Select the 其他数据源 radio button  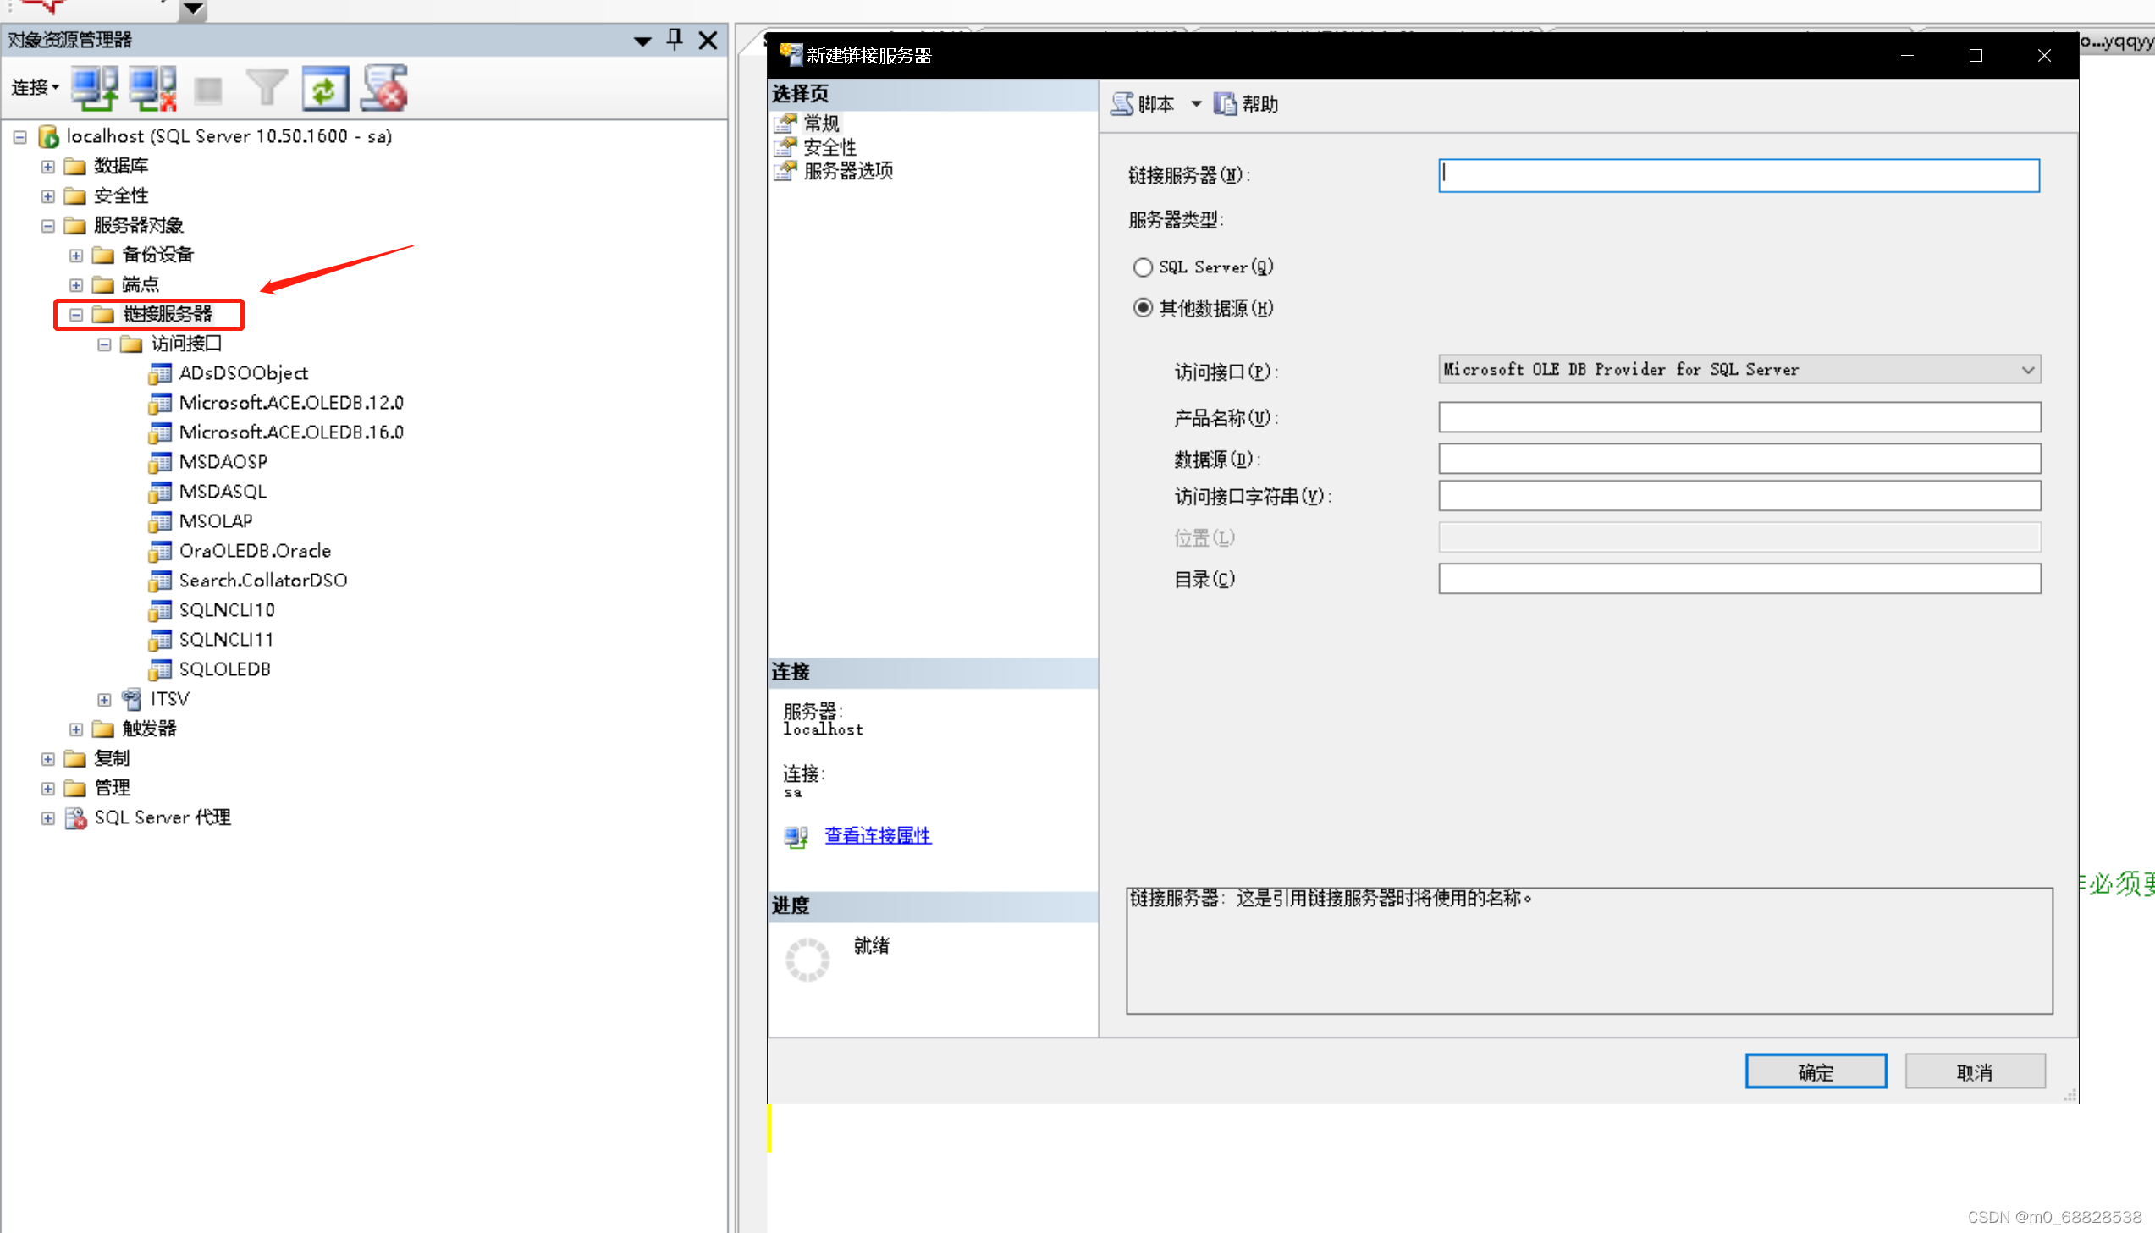[1144, 308]
